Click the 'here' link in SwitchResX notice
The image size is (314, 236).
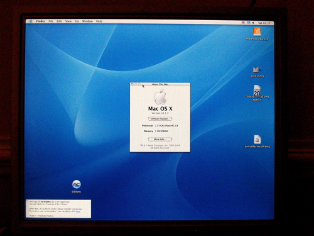tap(78, 211)
